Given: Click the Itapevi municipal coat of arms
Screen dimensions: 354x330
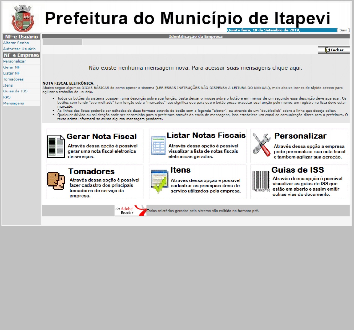Looking at the screenshot, I should coord(22,18).
